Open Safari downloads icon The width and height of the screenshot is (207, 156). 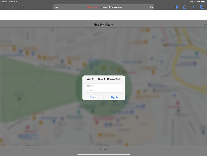176,7
